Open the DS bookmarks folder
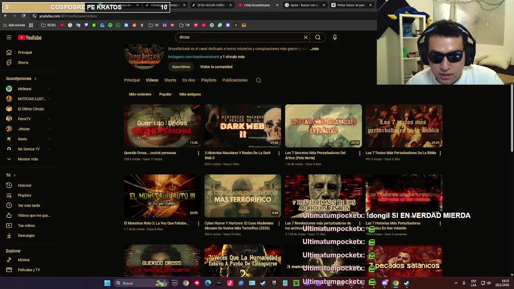The height and width of the screenshot is (289, 514). (x=153, y=25)
